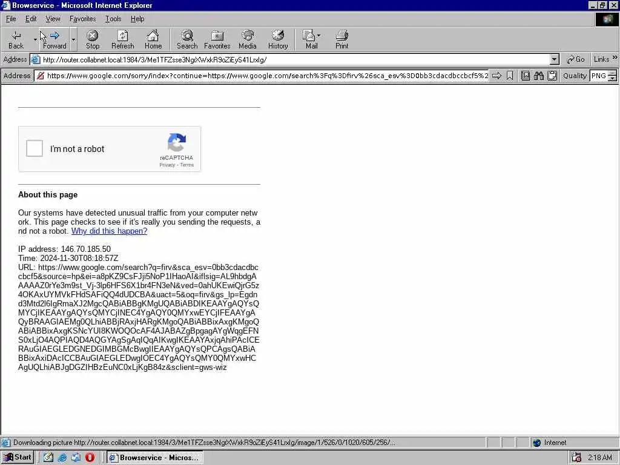Open the Edit menu
This screenshot has height=465, width=620.
click(x=31, y=19)
